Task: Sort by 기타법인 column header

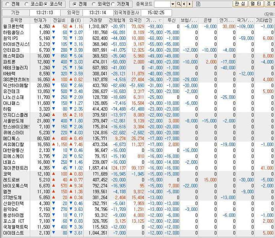Action: [264, 20]
